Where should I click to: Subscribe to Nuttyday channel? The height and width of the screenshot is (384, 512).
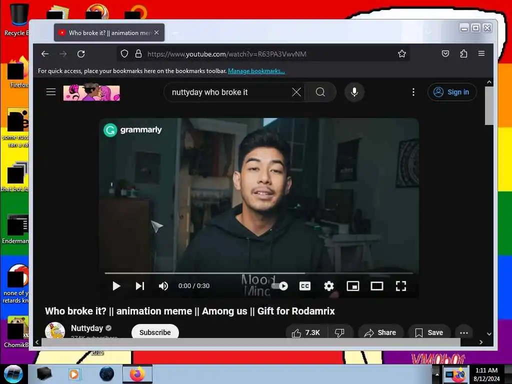[x=155, y=332]
